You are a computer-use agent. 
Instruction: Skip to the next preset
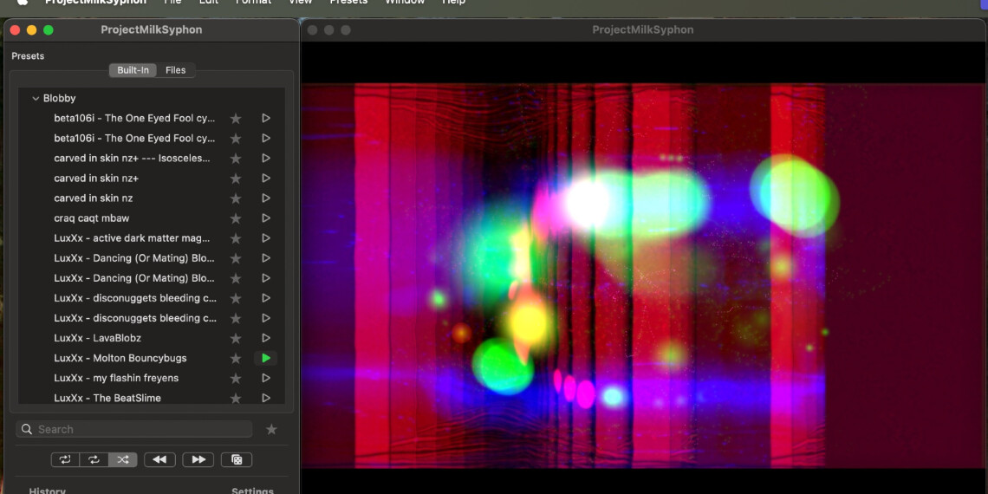(198, 459)
